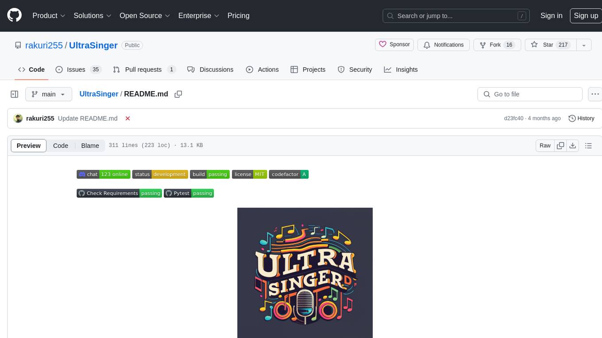This screenshot has height=338, width=602.
Task: Click the Notifications bell button
Action: coord(444,45)
